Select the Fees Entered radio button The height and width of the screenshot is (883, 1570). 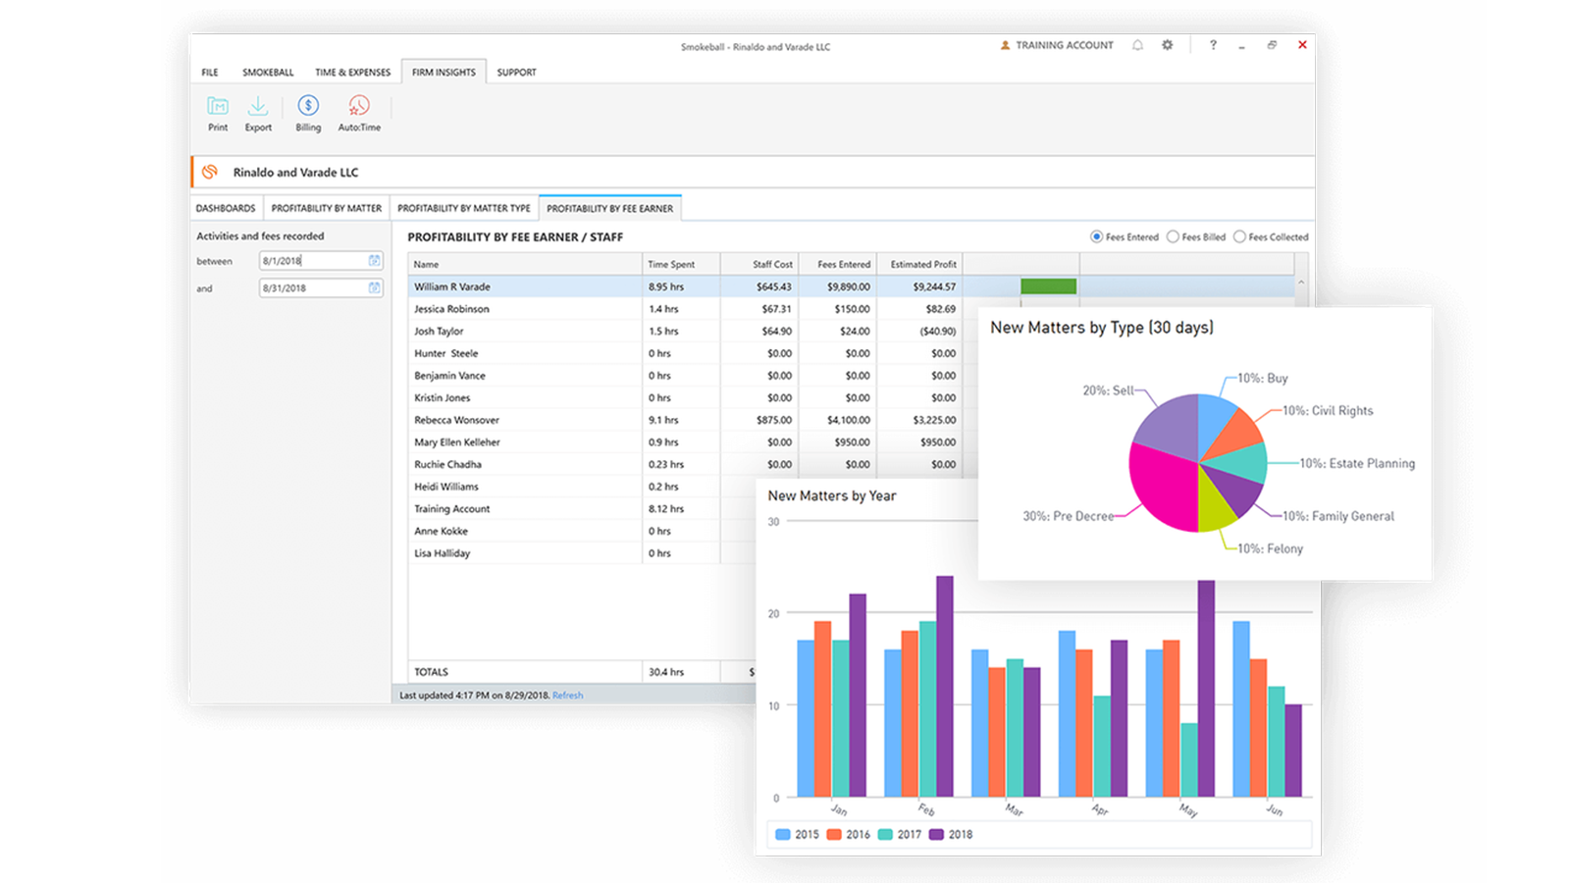tap(1096, 236)
